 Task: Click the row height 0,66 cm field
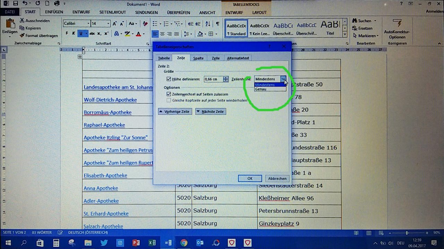click(213, 79)
